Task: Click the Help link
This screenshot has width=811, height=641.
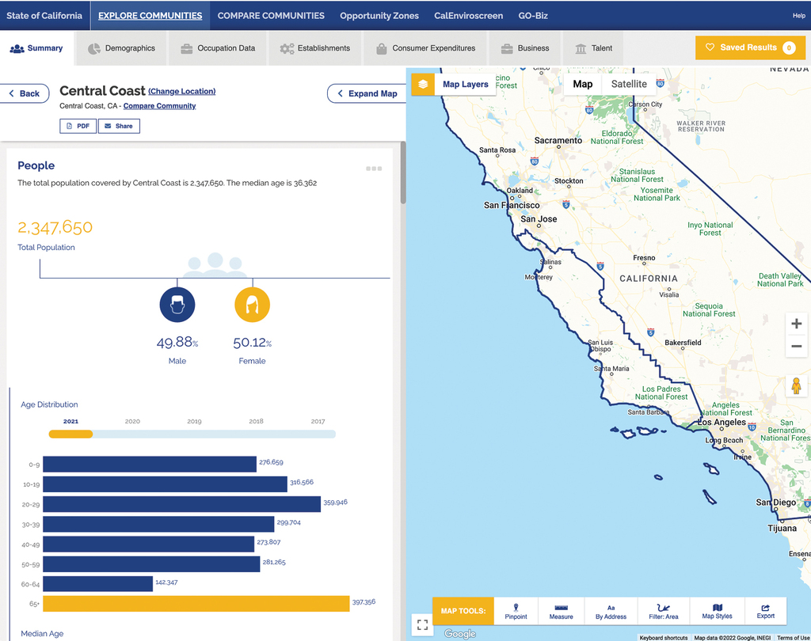Action: [798, 16]
